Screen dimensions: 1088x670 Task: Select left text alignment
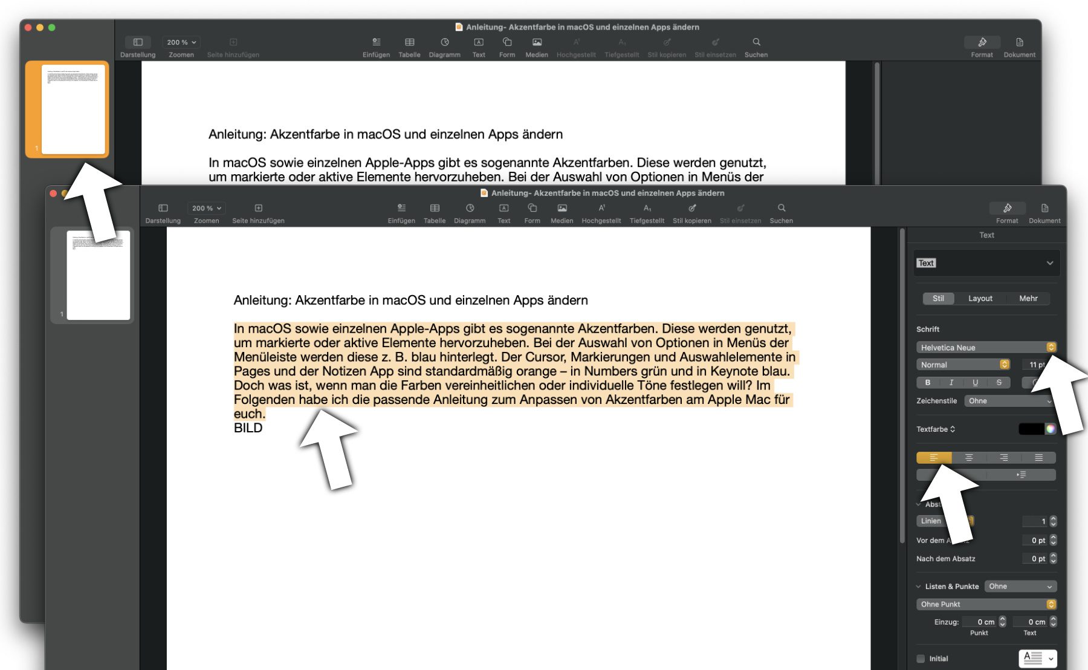[934, 458]
